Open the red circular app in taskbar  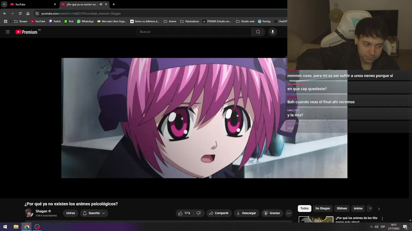click(37, 227)
